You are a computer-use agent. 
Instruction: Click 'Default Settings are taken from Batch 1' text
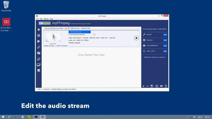(64, 89)
